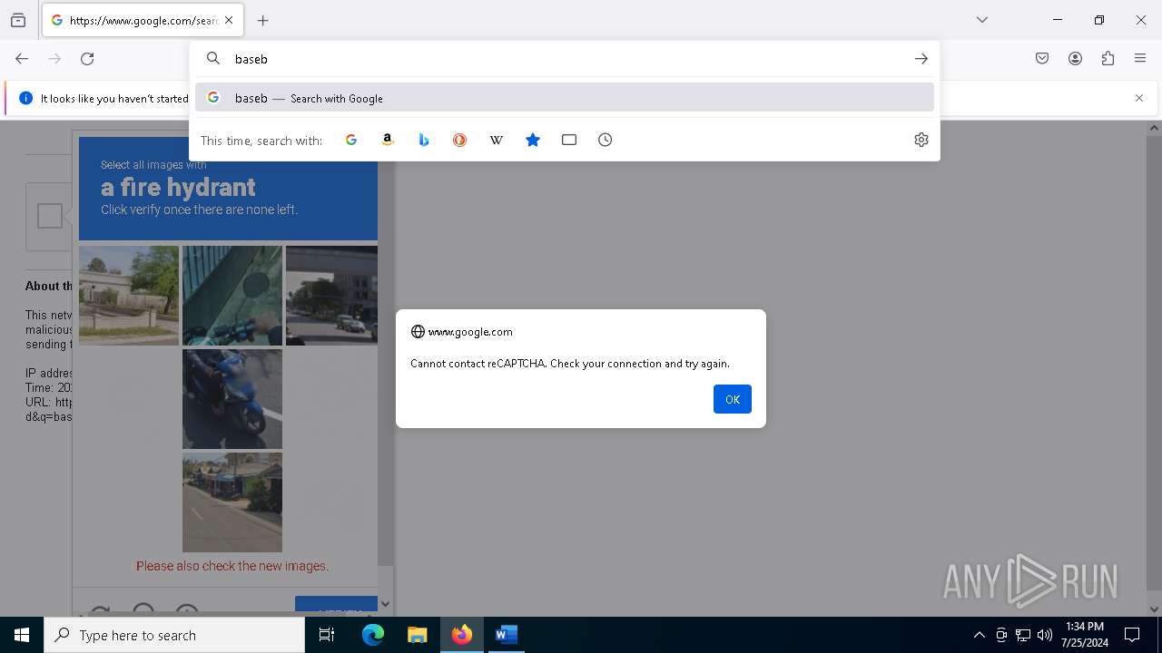
Task: Click OK in the reCAPTCHA error dialog
Action: tap(732, 399)
